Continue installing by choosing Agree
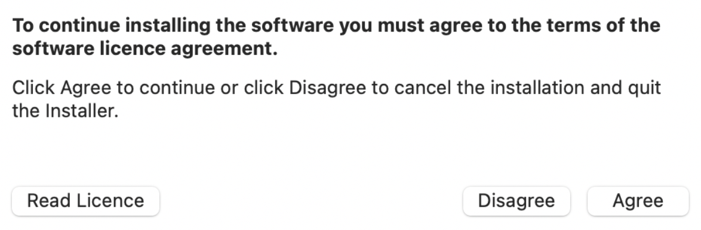701x230 pixels. click(x=638, y=201)
